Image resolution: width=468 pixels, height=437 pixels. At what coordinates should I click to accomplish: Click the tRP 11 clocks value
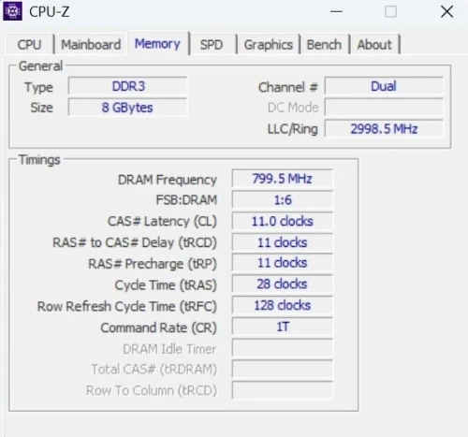tap(283, 263)
